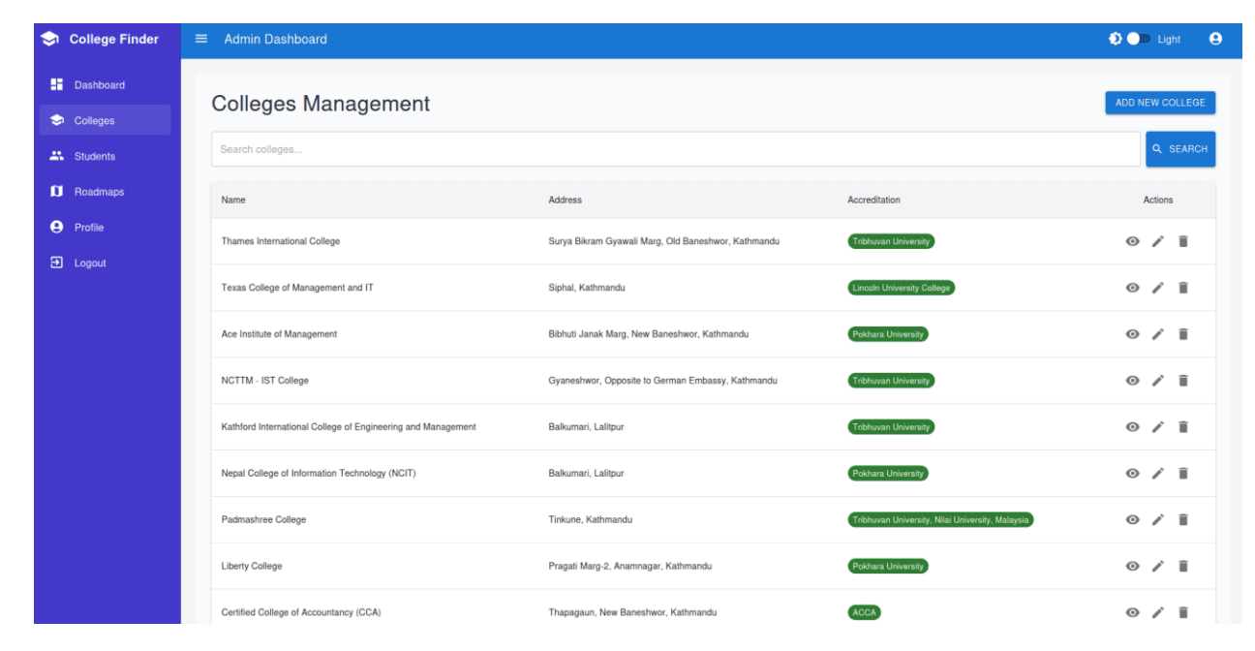Click the Logout exit icon in sidebar
The width and height of the screenshot is (1255, 651).
coord(57,263)
